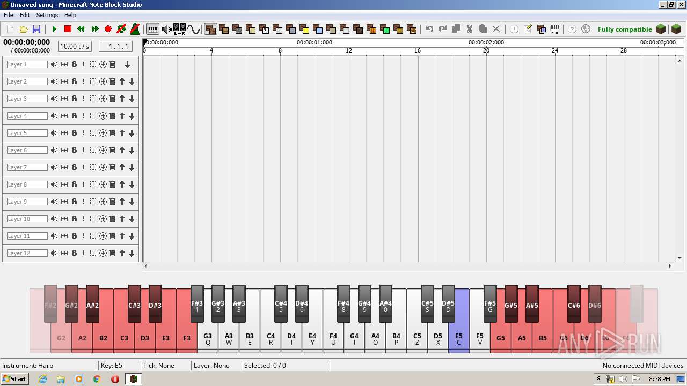Toggle looping with the crossed-out loop icon
687x386 pixels.
(122, 29)
